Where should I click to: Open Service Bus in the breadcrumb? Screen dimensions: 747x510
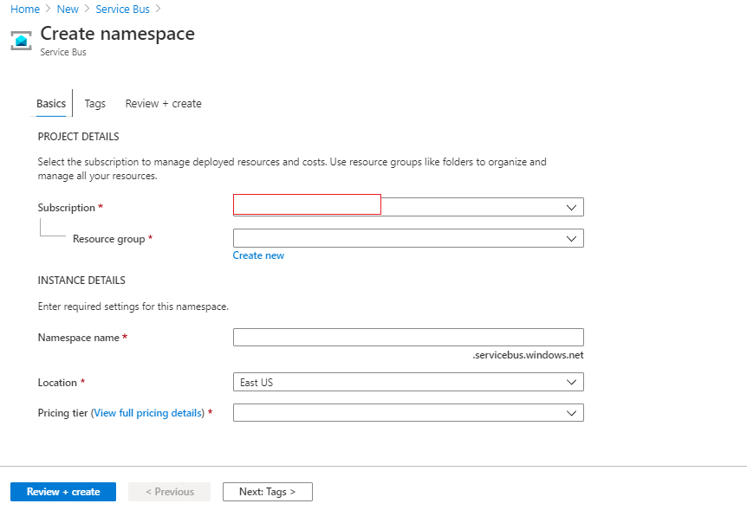coord(122,9)
